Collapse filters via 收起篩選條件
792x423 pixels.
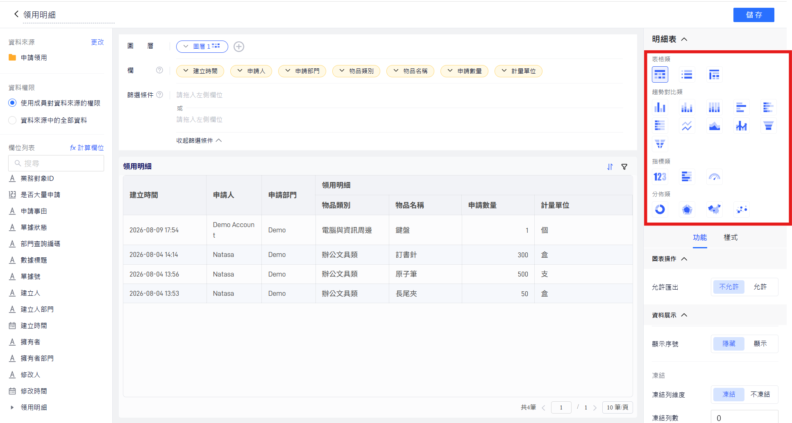[x=199, y=140]
